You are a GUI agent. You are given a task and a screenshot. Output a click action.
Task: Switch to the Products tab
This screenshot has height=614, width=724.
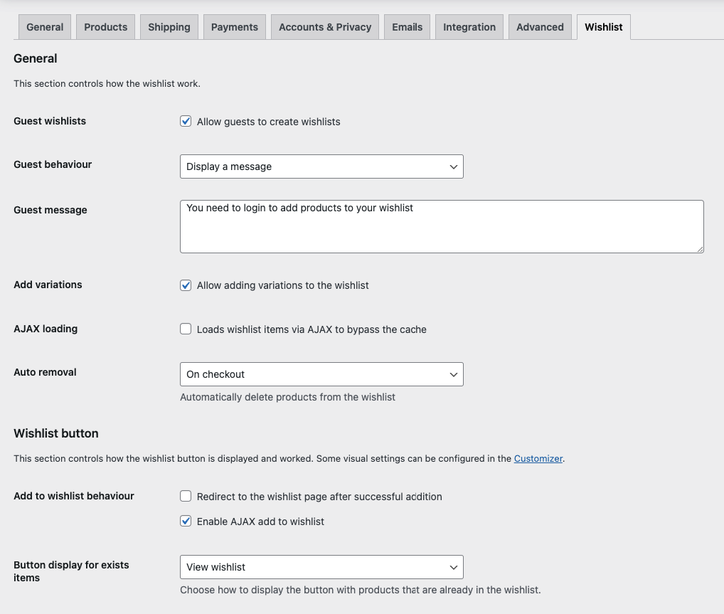tap(105, 27)
